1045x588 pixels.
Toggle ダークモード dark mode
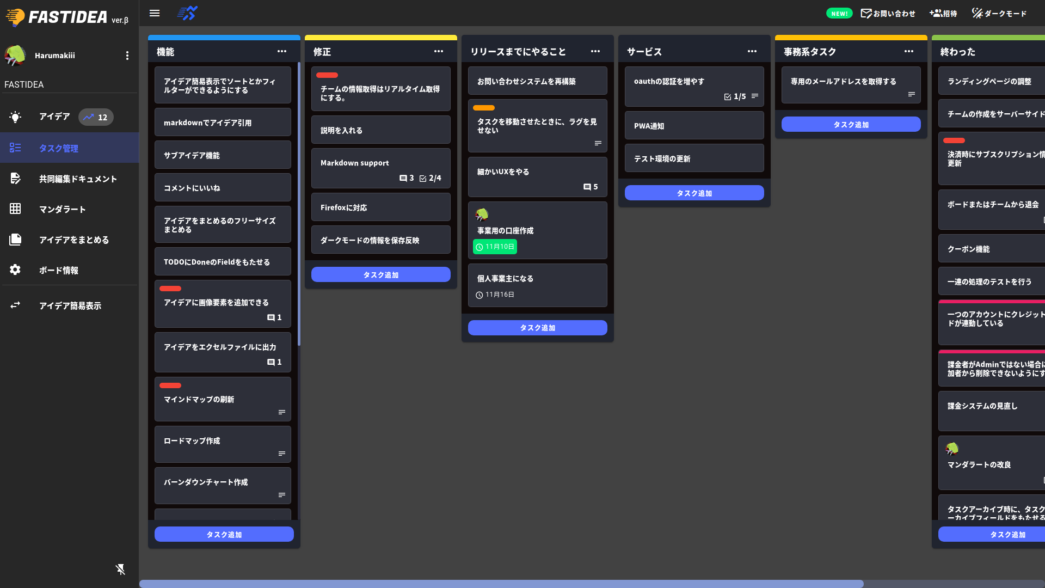(x=999, y=13)
